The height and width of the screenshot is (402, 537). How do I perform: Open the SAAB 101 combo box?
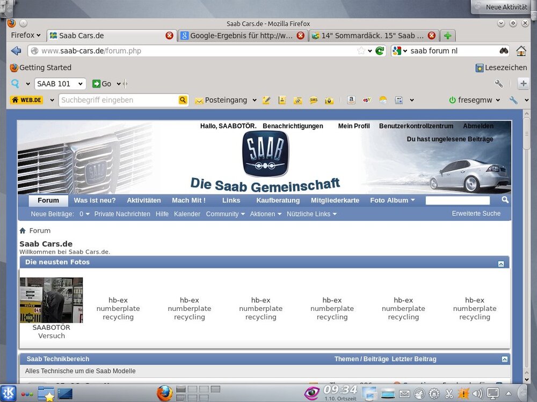coord(60,84)
